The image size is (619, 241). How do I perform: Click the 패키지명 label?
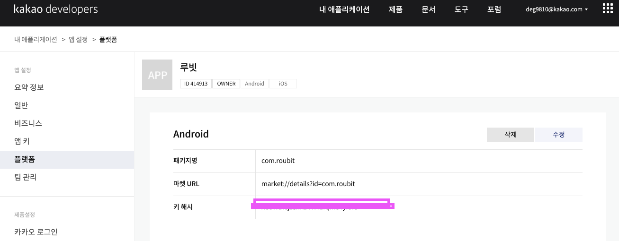[185, 161]
